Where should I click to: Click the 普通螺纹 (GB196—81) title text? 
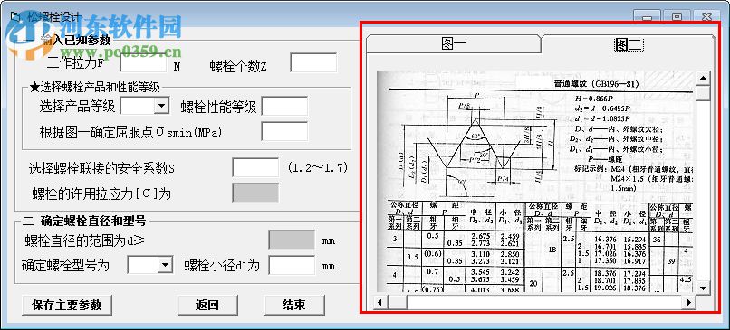click(595, 84)
